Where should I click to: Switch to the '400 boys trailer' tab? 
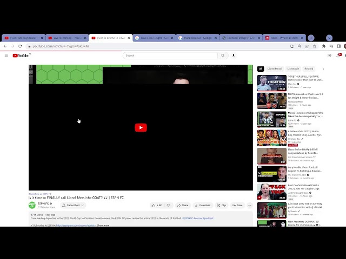(24, 38)
